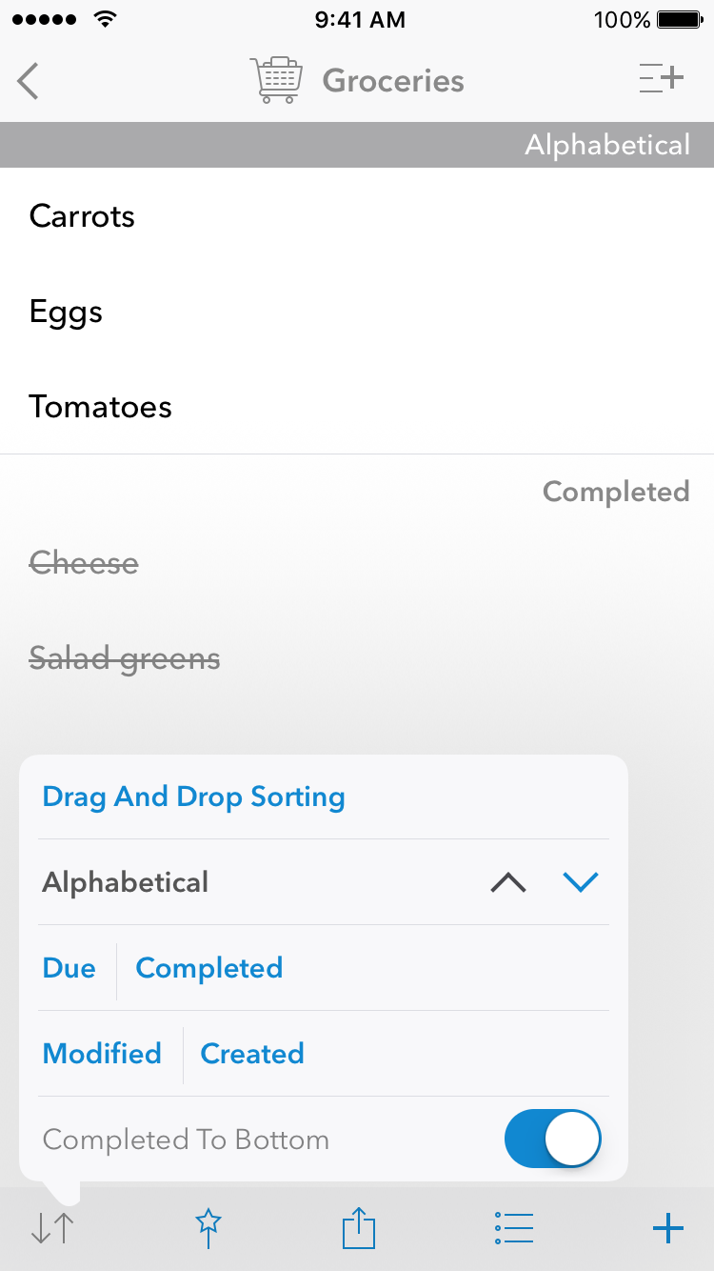The image size is (714, 1271).
Task: Sort the list by Completed
Action: click(209, 968)
